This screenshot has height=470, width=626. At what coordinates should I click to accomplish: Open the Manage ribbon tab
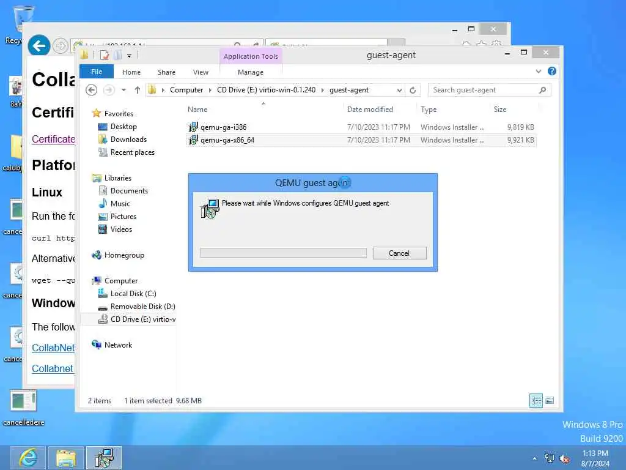[x=251, y=72]
